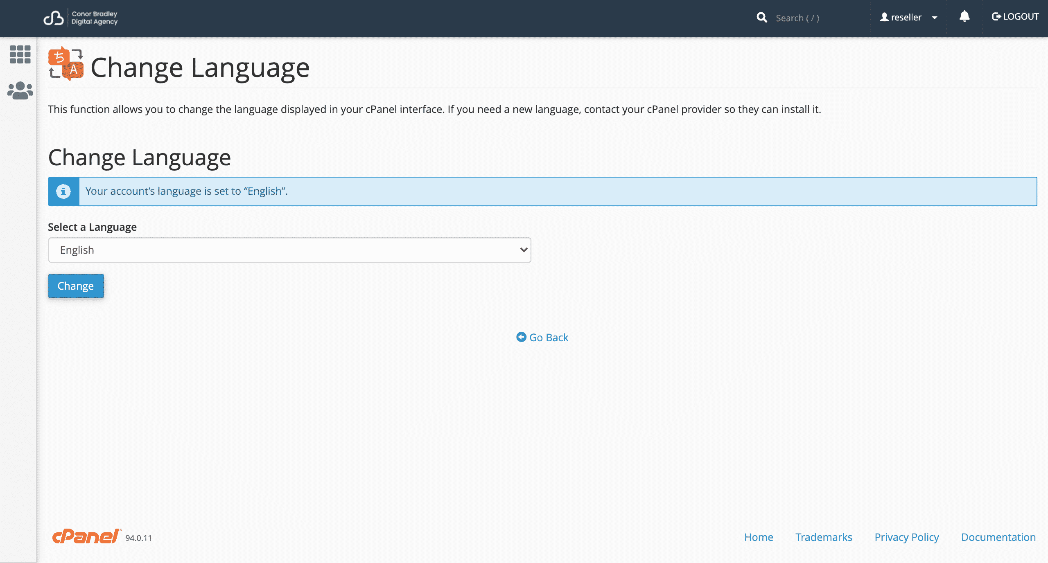Open the Select a Language dropdown
The height and width of the screenshot is (563, 1048).
pyautogui.click(x=289, y=250)
